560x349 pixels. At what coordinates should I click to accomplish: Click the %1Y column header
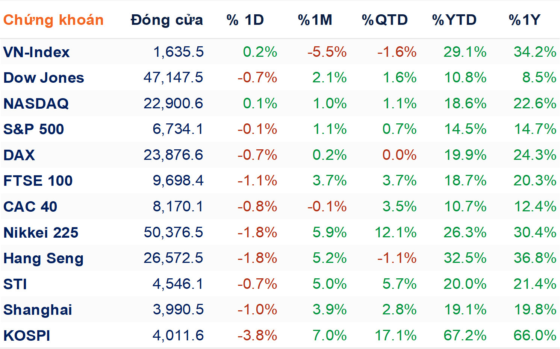[525, 20]
